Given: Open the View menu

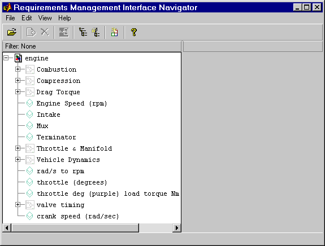Looking at the screenshot, I should tap(45, 18).
